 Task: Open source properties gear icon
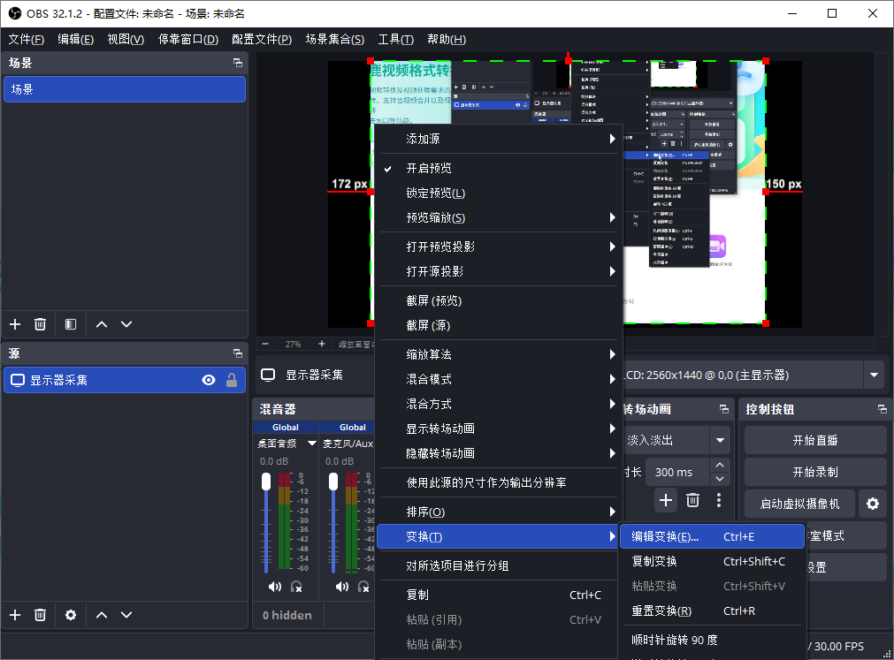(x=71, y=614)
